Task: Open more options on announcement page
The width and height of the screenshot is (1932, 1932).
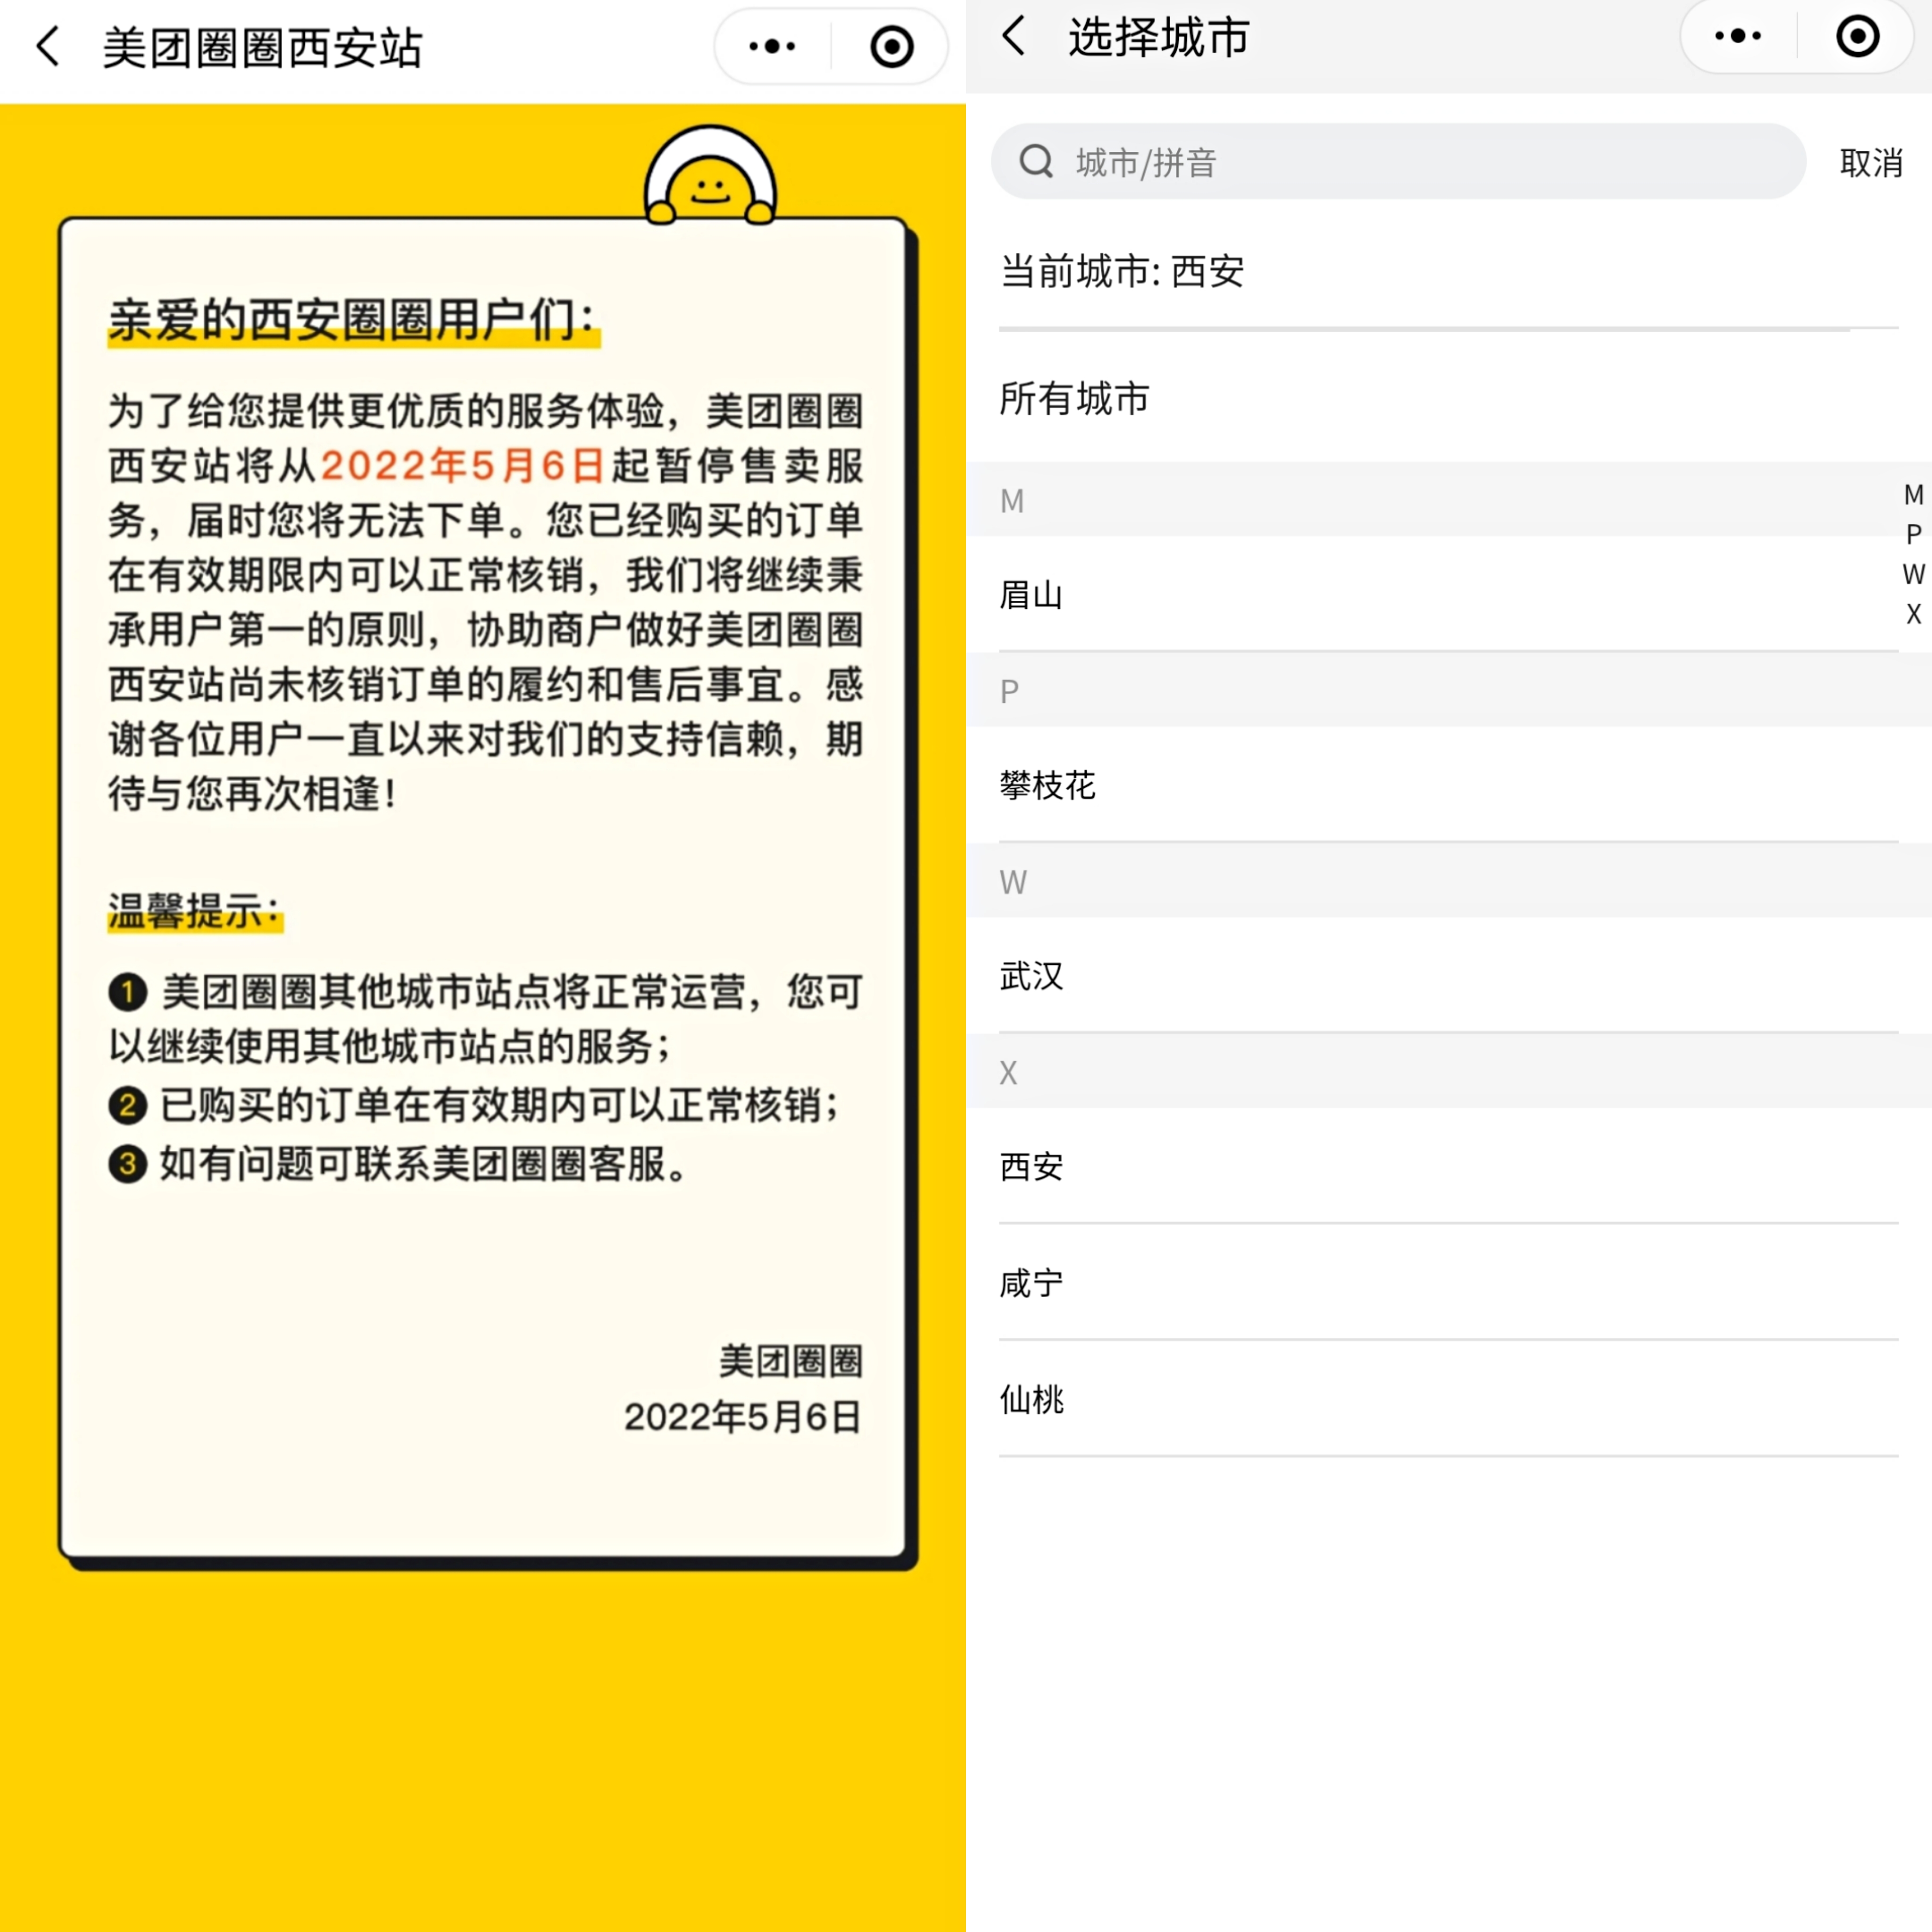Action: 772,47
